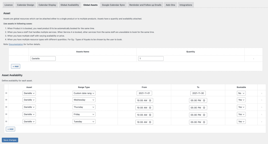Open Bookable dropdown in the Friday row
The image size is (268, 144).
pos(241,114)
